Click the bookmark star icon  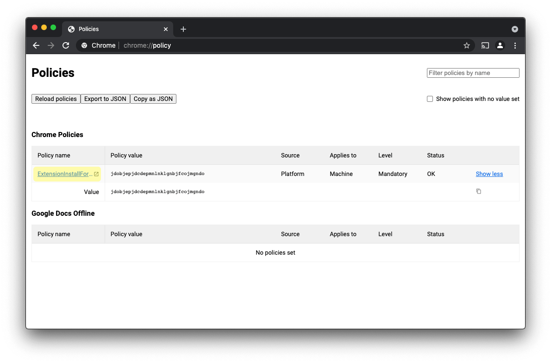(x=467, y=45)
